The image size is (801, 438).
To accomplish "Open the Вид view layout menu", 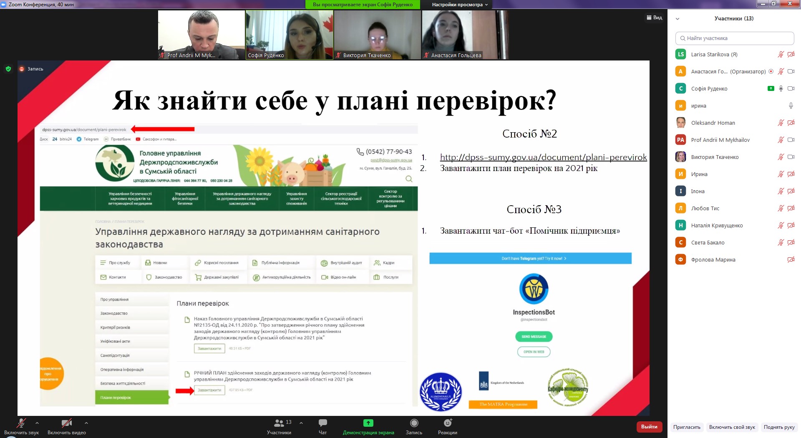I will click(x=655, y=18).
